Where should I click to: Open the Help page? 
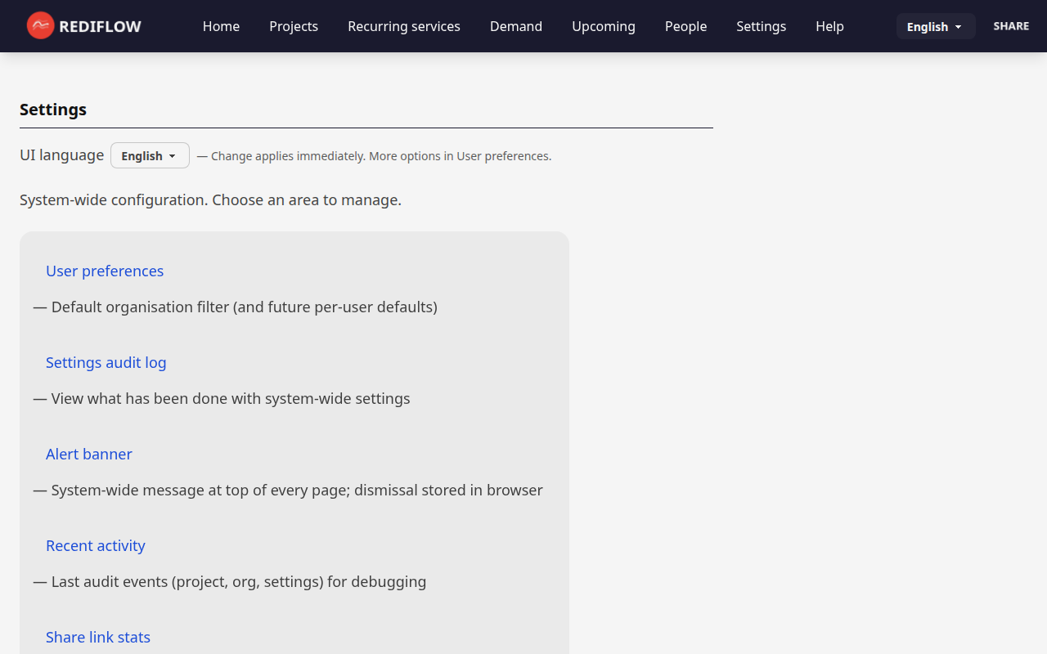pyautogui.click(x=829, y=26)
